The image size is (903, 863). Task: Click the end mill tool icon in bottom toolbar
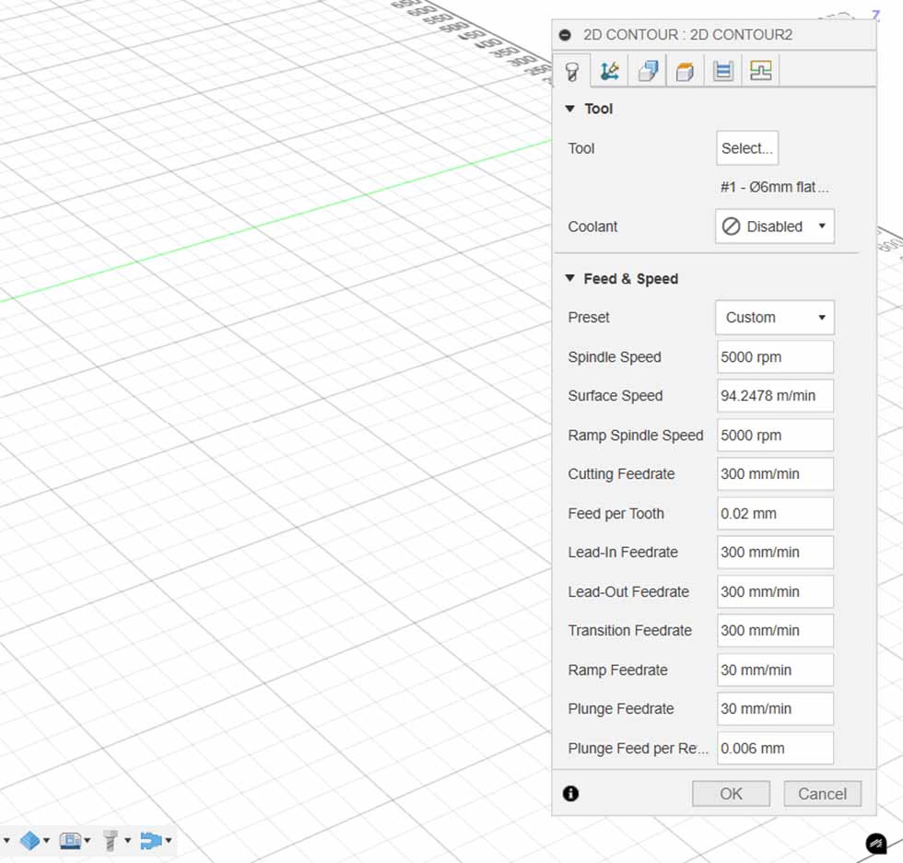tap(111, 841)
